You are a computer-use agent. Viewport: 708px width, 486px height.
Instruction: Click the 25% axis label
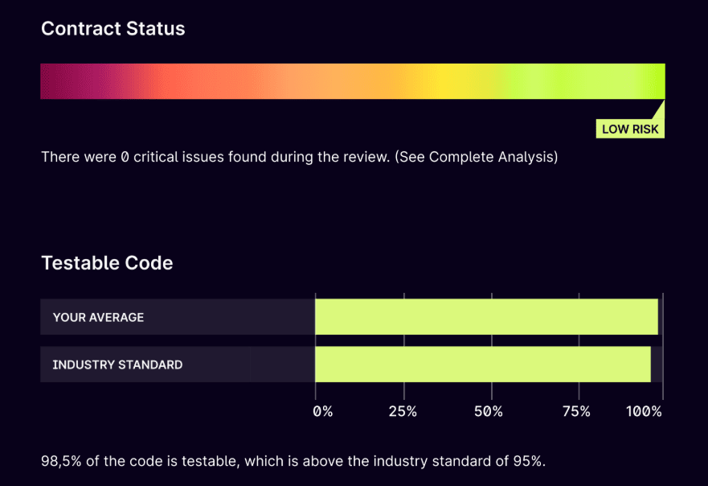[403, 412]
